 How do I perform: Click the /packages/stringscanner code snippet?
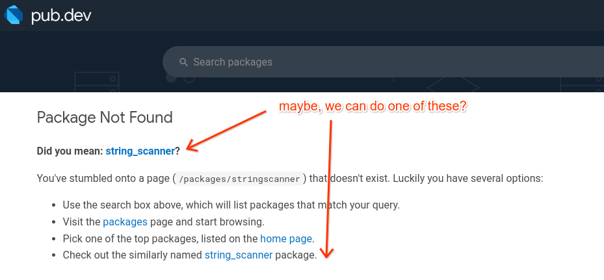pyautogui.click(x=240, y=179)
